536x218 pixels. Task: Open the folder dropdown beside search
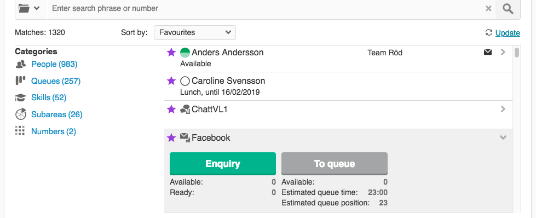[x=29, y=8]
